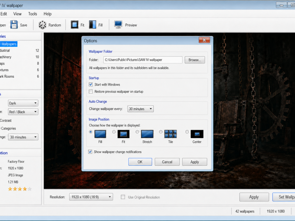
Task: Click the Preview monitor icon
Action: (118, 25)
